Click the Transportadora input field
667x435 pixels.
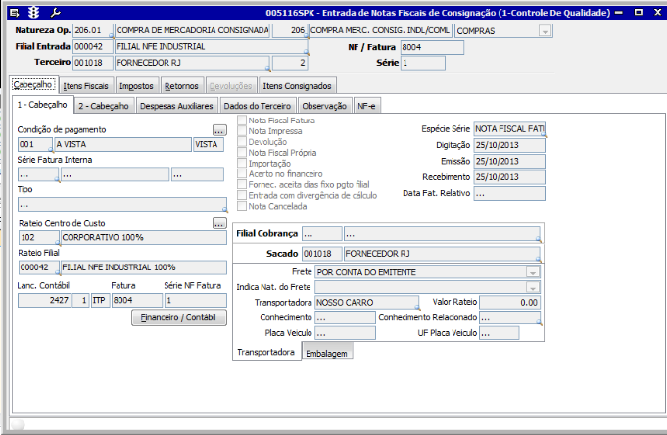(358, 303)
